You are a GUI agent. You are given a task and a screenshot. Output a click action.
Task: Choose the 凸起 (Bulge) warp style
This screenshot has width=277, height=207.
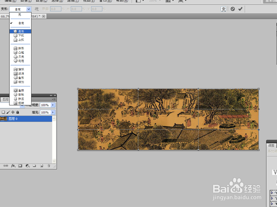pyautogui.click(x=20, y=52)
